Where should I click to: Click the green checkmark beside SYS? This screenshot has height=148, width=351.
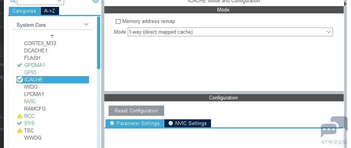pos(19,123)
